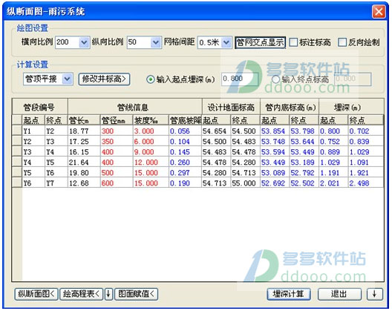Open the 横向比例 dropdown showing 200
The height and width of the screenshot is (311, 392).
(84, 42)
